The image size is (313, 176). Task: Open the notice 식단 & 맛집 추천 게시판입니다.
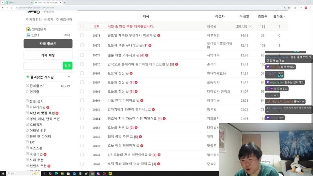[x=131, y=26]
